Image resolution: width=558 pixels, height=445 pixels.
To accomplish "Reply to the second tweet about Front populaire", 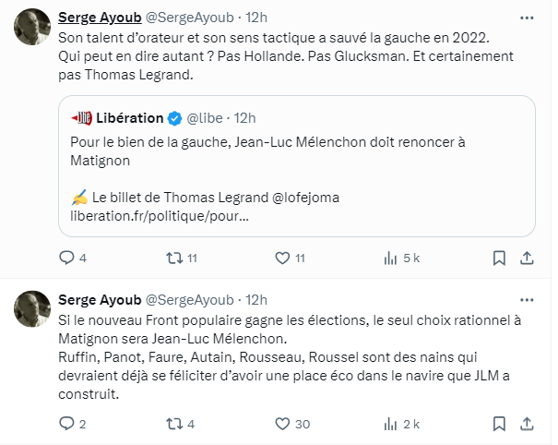I will [66, 424].
